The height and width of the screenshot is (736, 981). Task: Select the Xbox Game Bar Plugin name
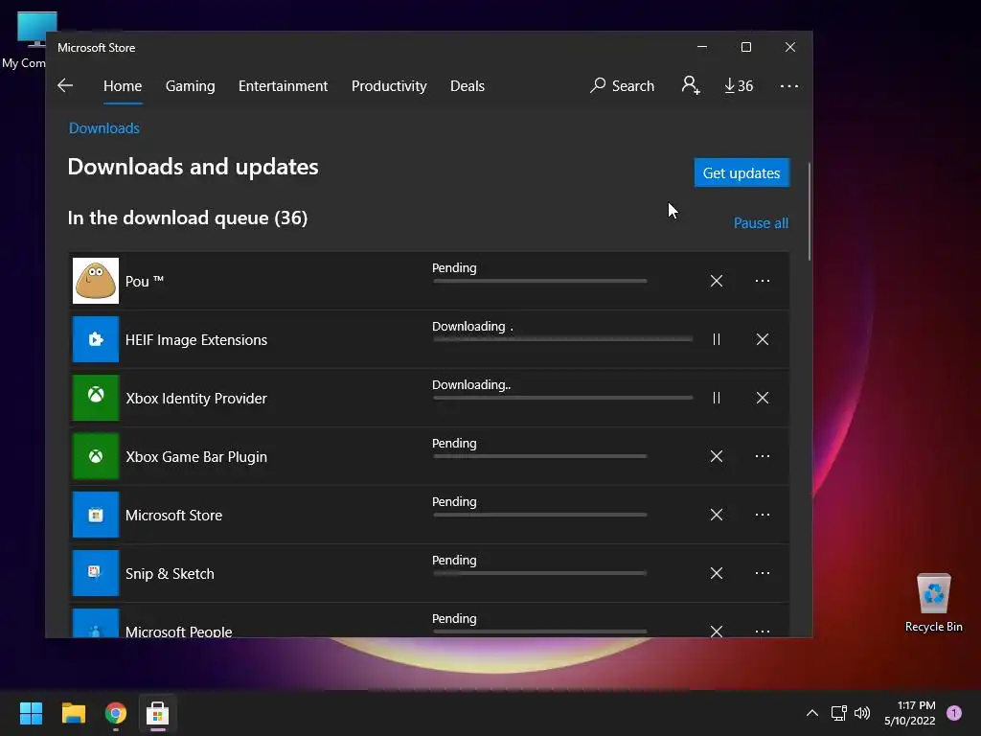[196, 457]
